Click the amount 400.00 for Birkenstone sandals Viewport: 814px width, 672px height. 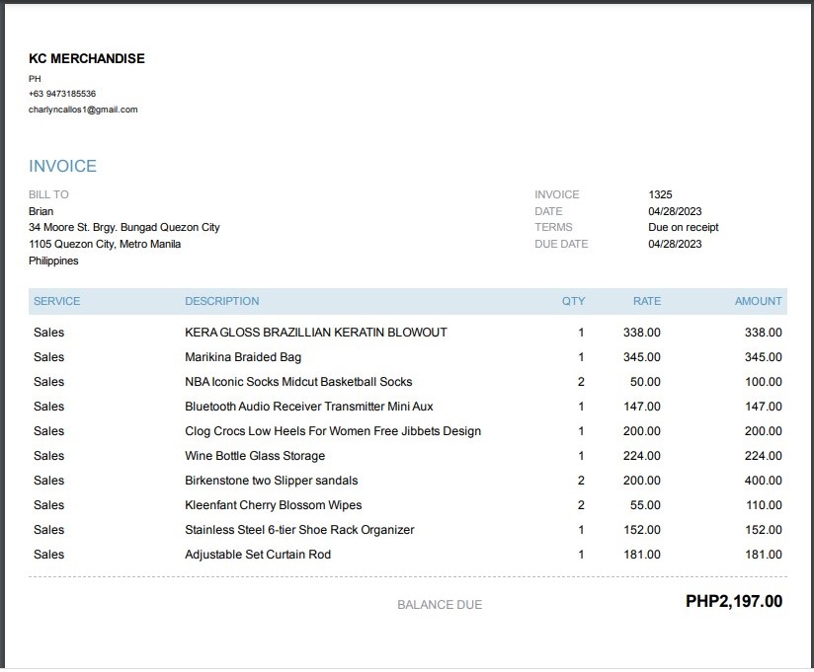point(763,481)
